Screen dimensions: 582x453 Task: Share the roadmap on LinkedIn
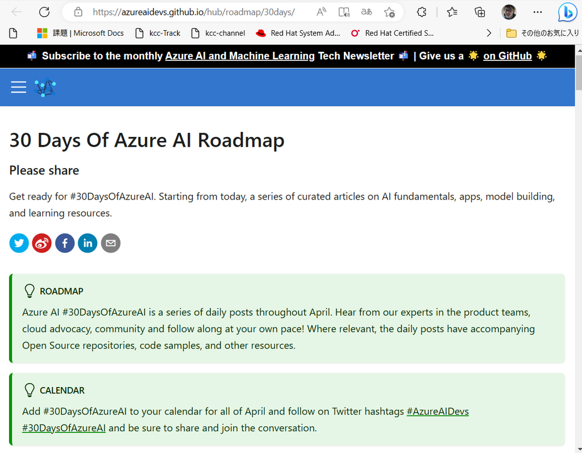coord(88,243)
